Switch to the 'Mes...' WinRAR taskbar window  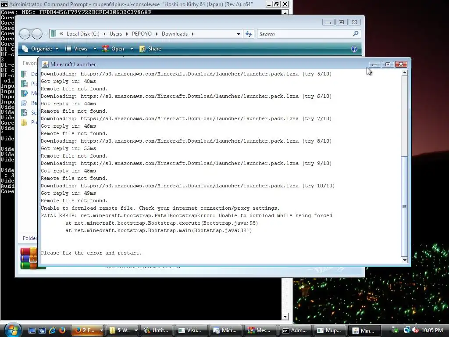(x=261, y=330)
